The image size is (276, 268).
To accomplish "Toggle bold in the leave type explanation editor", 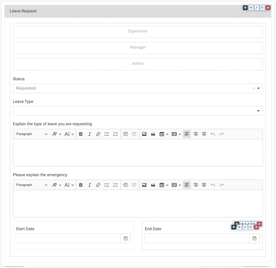I will tap(81, 134).
